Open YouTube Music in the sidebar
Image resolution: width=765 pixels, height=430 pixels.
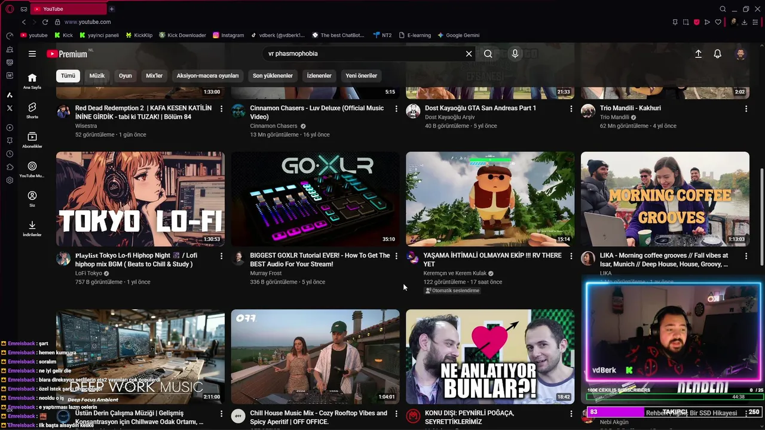click(x=32, y=170)
